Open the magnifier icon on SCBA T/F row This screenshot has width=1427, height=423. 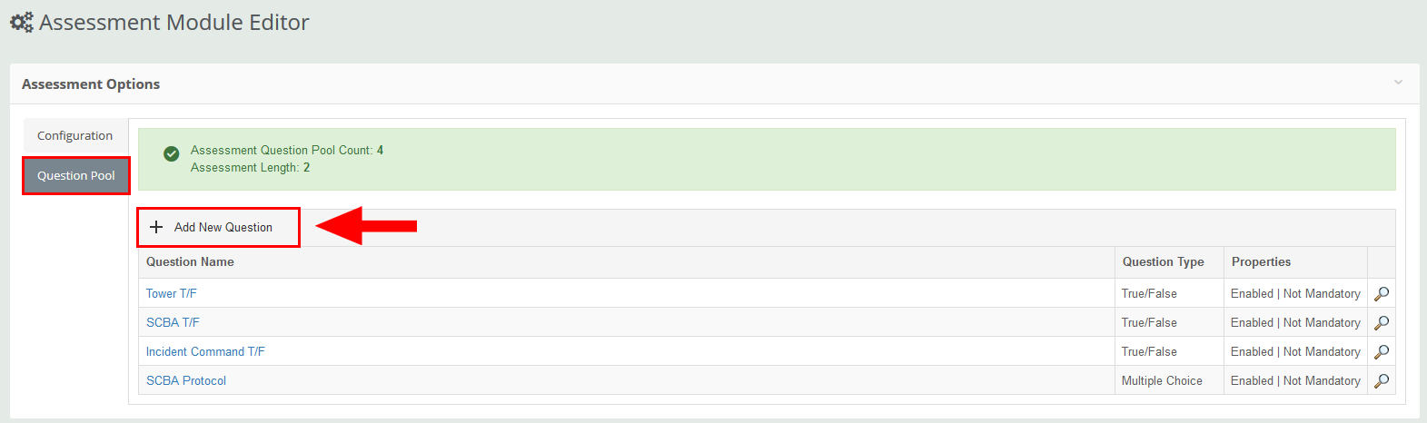click(1382, 323)
